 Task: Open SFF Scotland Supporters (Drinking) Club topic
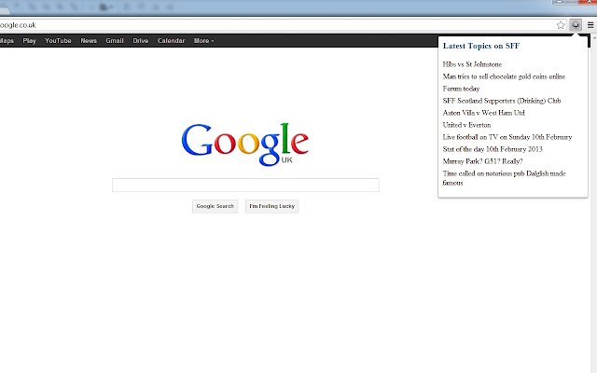[x=502, y=101]
